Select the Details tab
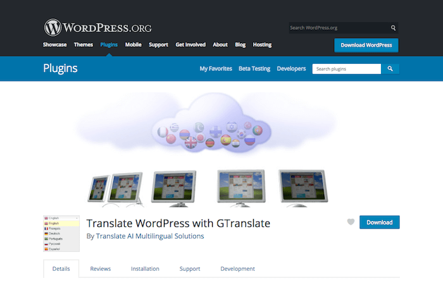Screen dimensions: 443x293 point(61,269)
